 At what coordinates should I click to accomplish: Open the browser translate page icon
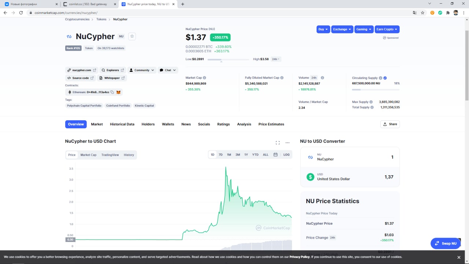[414, 12]
